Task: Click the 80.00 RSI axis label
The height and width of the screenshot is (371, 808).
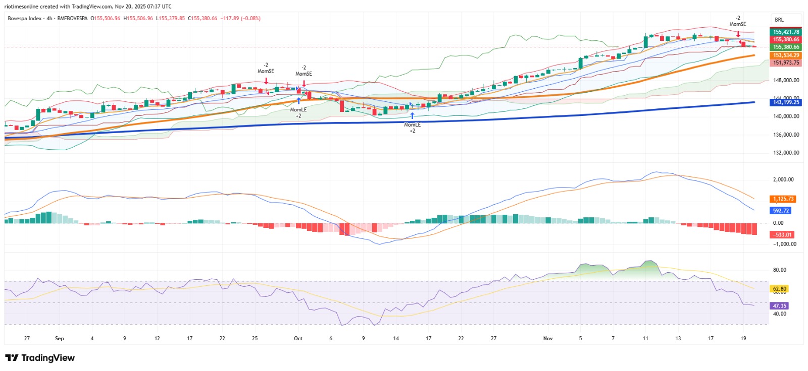Action: [780, 270]
